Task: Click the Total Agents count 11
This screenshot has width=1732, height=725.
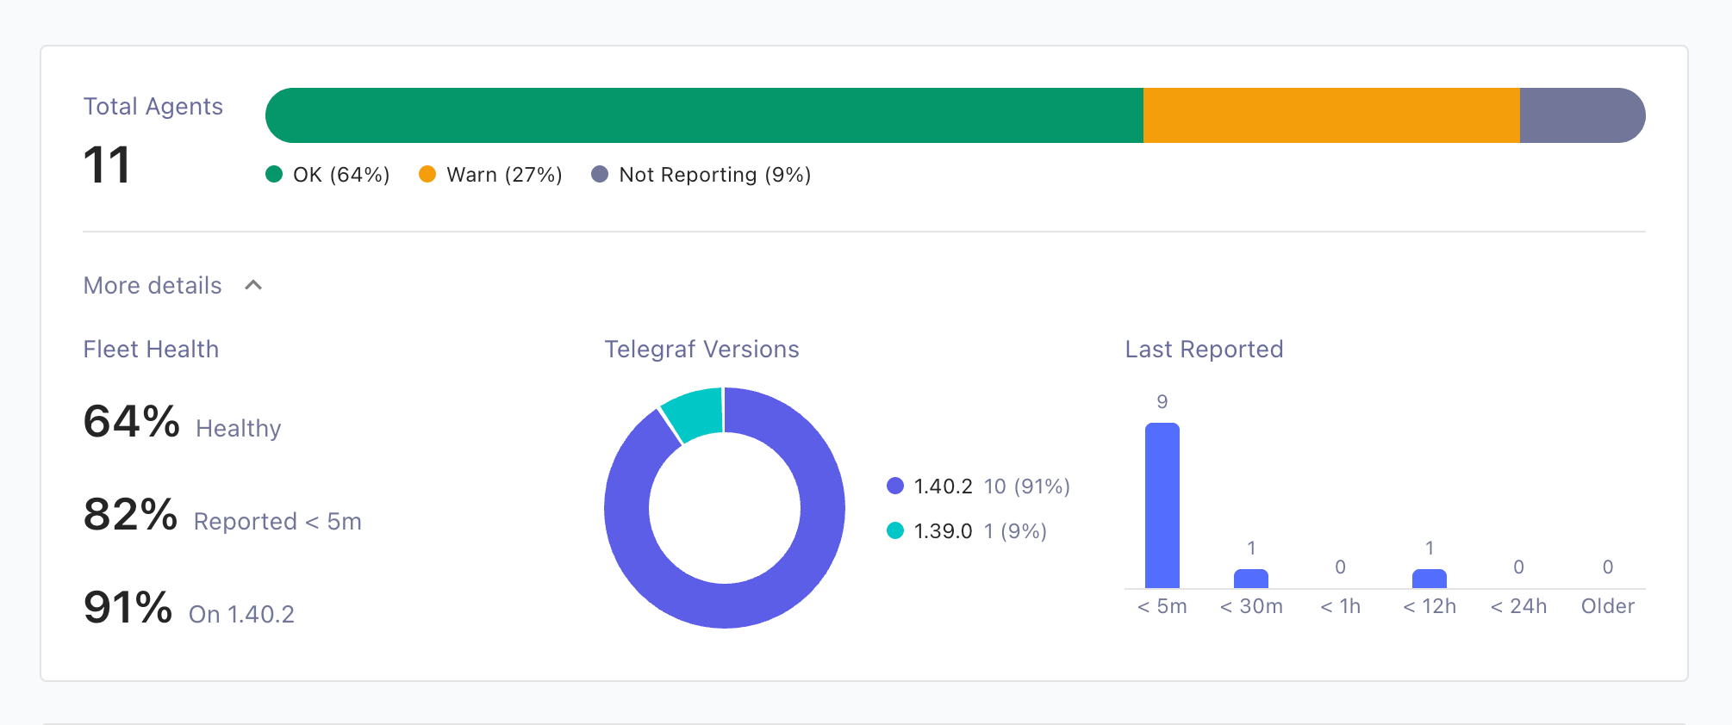Action: (107, 164)
